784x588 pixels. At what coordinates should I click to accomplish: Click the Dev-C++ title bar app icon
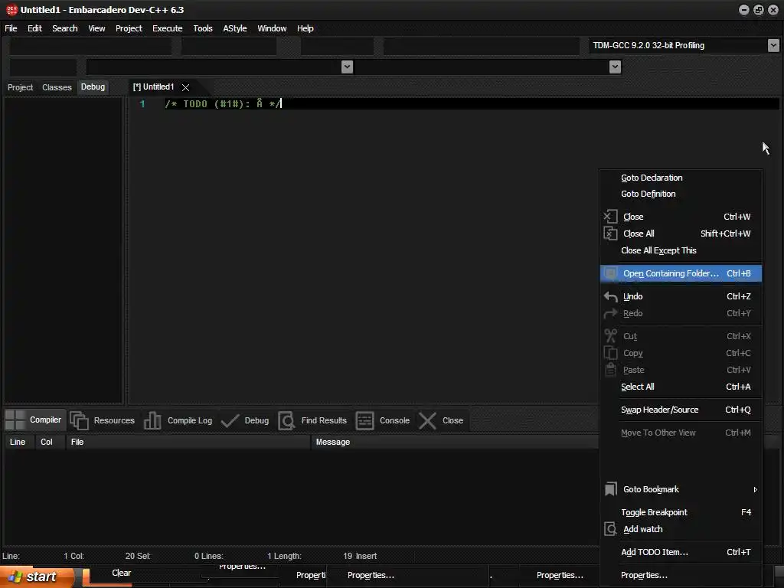11,9
